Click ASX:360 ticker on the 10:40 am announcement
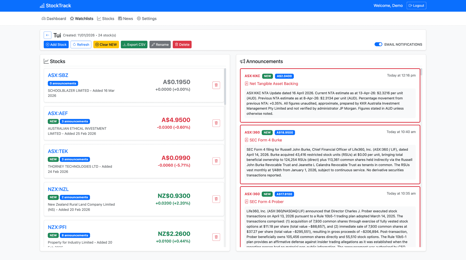This screenshot has height=260, width=466. 252,132
